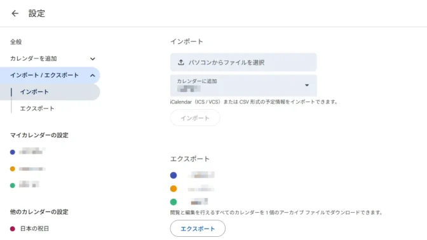Click パソコンからファイルを選択 upload button
The width and height of the screenshot is (427, 240).
tap(243, 62)
